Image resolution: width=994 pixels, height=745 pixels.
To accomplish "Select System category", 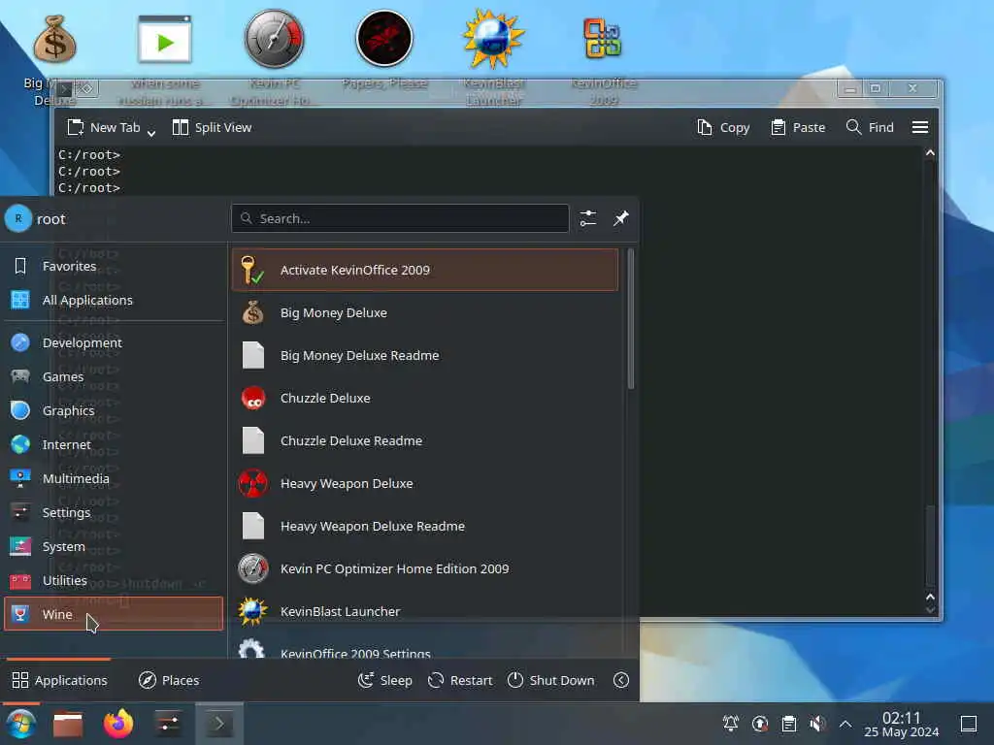I will [115, 547].
